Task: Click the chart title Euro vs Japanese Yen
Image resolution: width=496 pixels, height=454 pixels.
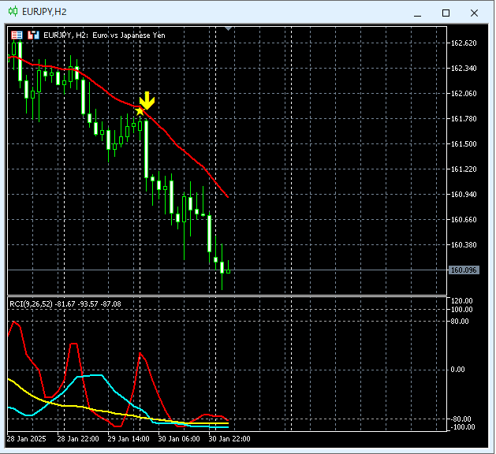Action: (129, 35)
